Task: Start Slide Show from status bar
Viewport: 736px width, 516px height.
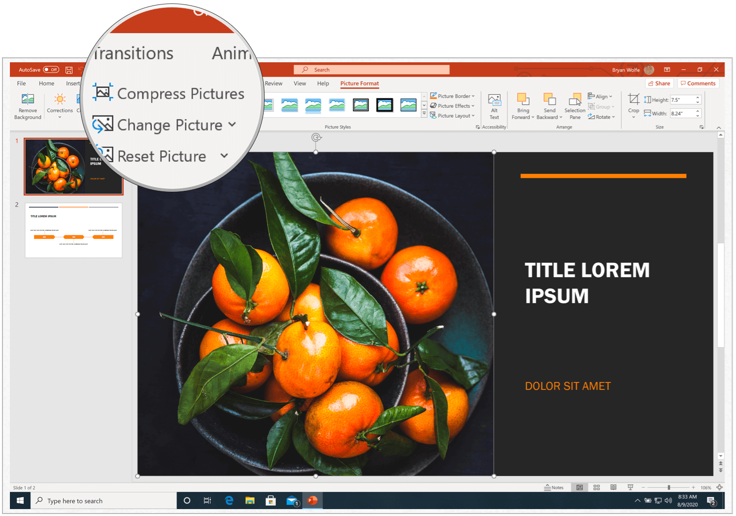Action: (x=630, y=487)
